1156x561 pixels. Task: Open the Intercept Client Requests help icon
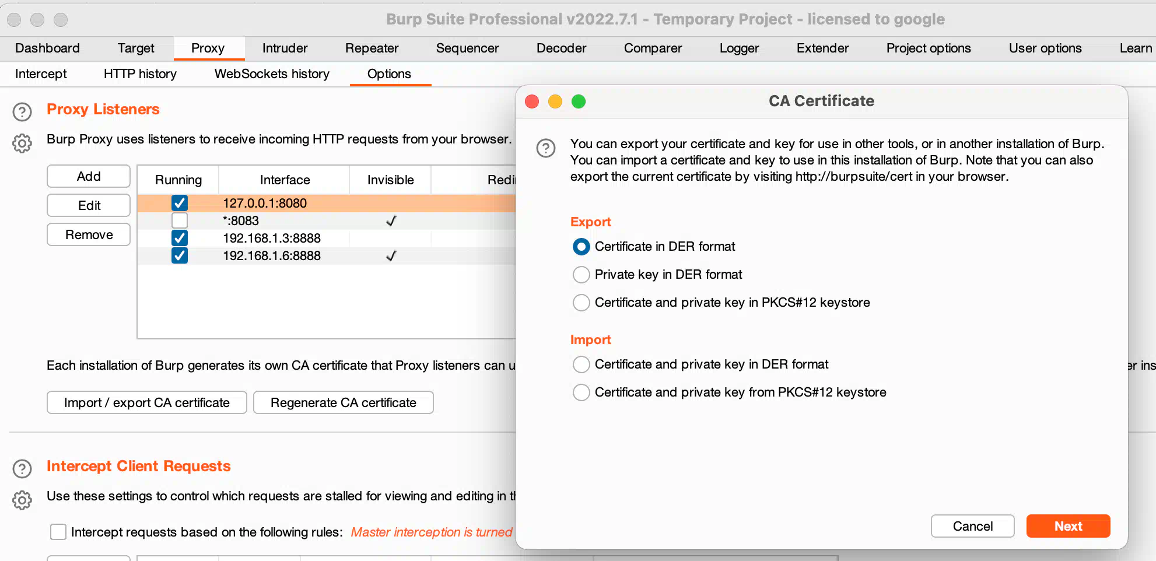pyautogui.click(x=22, y=468)
